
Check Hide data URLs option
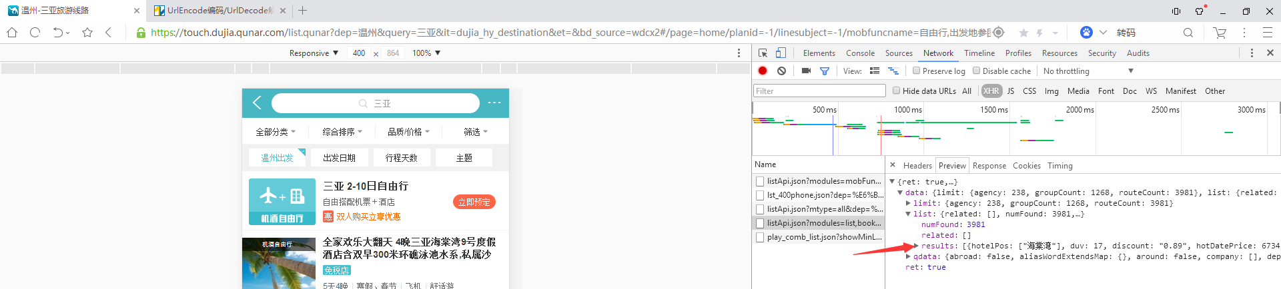click(x=897, y=91)
